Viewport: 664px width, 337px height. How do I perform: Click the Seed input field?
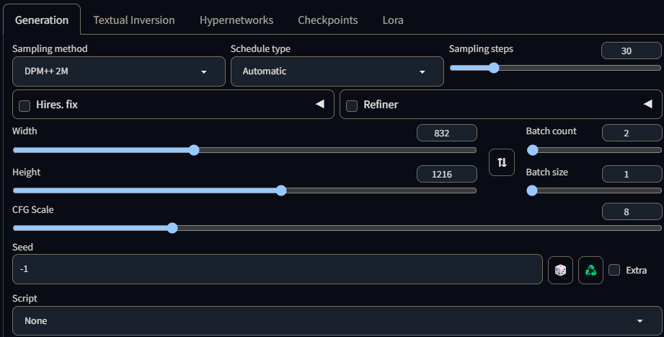pyautogui.click(x=277, y=270)
